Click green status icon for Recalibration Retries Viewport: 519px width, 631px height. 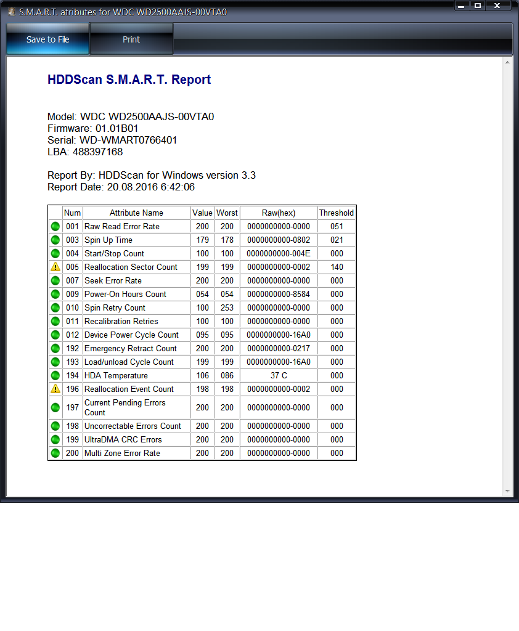pos(55,322)
